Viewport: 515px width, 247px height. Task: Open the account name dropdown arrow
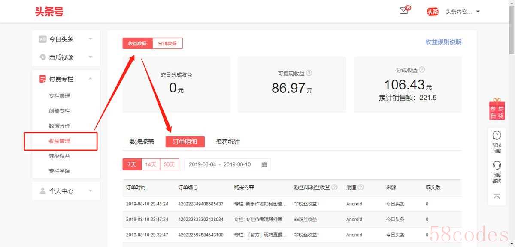(478, 12)
